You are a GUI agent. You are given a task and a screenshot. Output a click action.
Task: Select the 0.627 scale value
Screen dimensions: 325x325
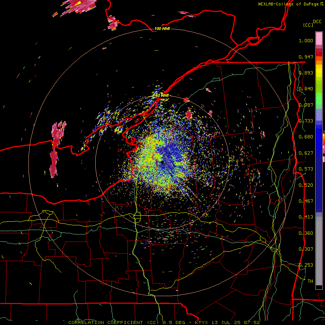pos(306,153)
